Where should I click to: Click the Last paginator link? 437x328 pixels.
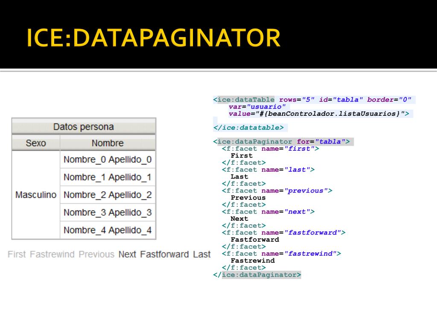[202, 255]
